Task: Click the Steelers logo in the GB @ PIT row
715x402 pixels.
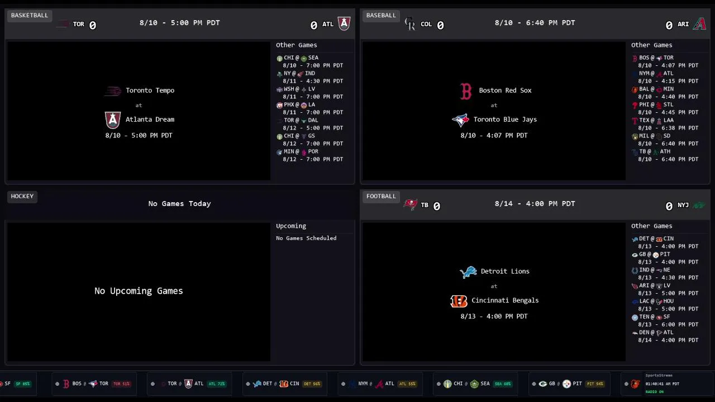Action: [x=656, y=255]
